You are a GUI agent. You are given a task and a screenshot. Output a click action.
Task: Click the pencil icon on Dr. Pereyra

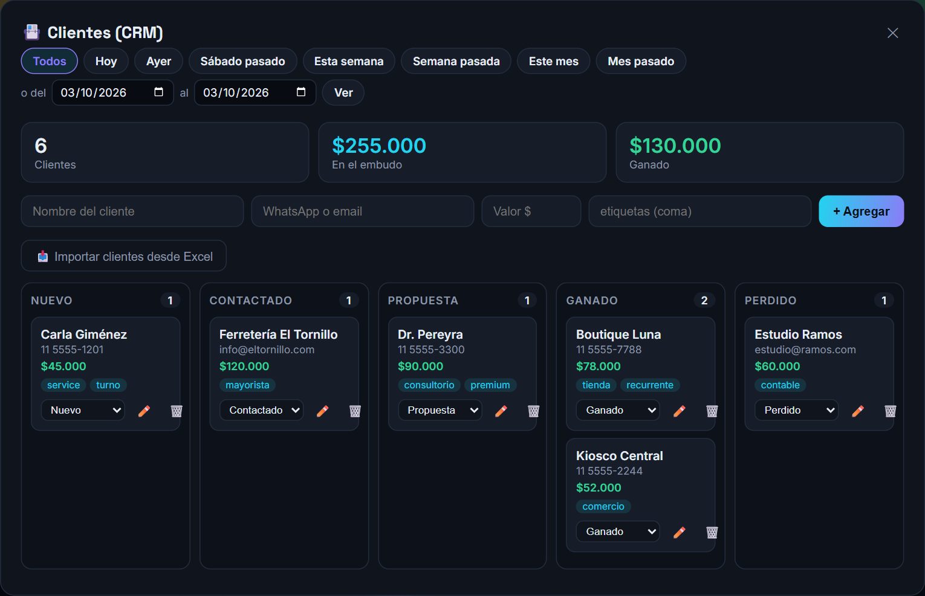click(501, 411)
